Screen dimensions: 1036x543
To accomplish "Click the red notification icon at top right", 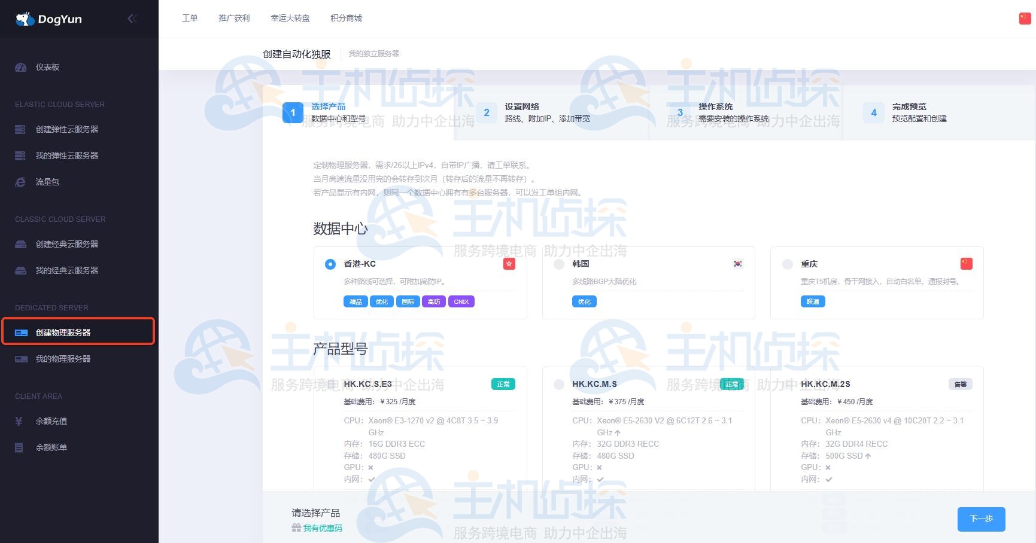I will point(1025,19).
